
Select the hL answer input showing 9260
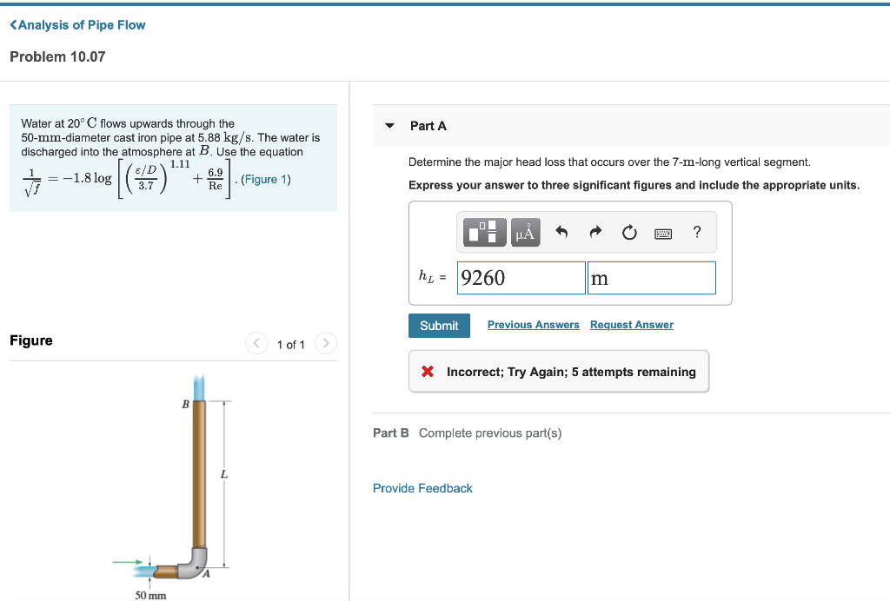521,277
